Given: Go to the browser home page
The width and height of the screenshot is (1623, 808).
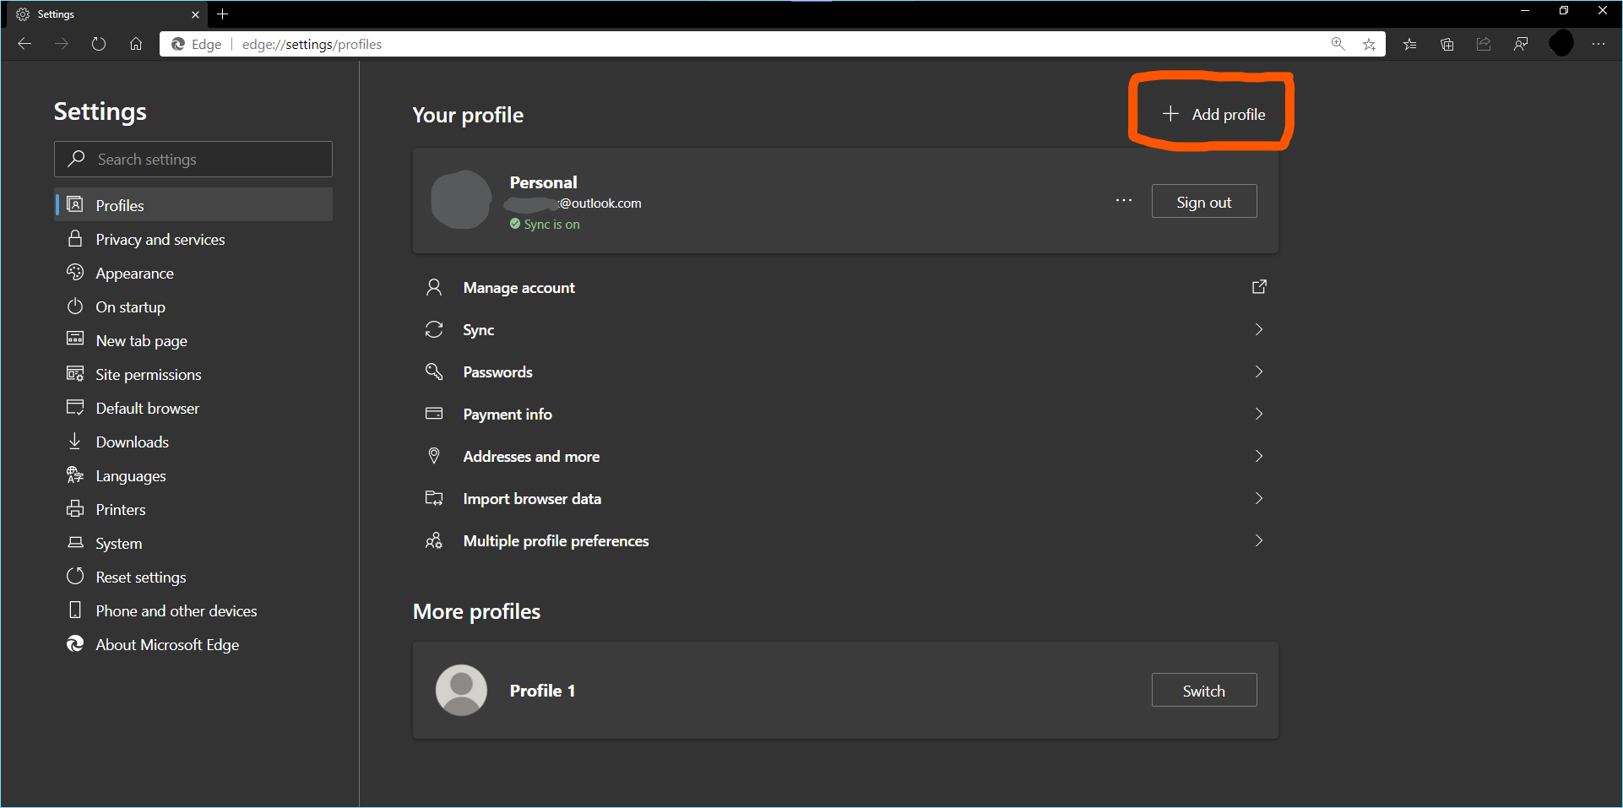Looking at the screenshot, I should coord(136,44).
